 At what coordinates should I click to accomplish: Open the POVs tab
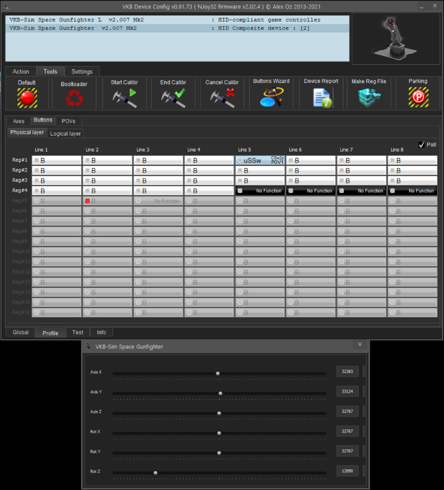(x=69, y=121)
